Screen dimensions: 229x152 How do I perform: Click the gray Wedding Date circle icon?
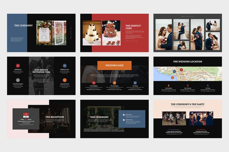17,65
